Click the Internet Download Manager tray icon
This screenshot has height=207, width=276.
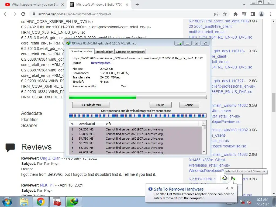(225, 178)
